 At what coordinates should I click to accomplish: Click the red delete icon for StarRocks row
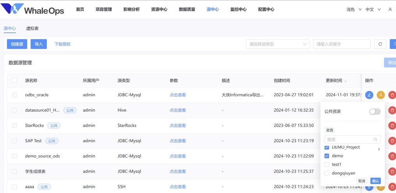click(x=392, y=126)
